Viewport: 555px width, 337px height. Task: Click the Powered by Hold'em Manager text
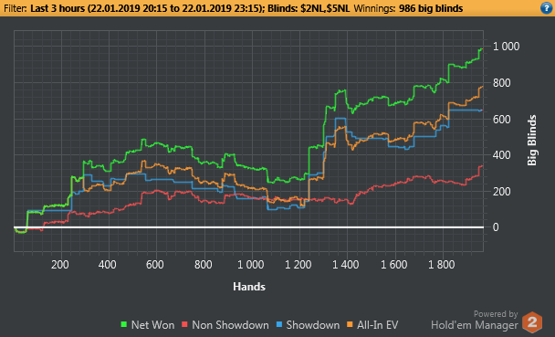(475, 320)
